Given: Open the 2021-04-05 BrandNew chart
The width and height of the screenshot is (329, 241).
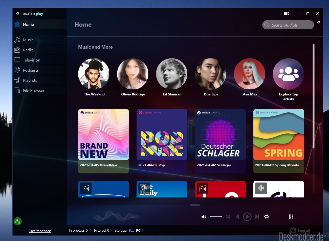Looking at the screenshot, I should pyautogui.click(x=103, y=141).
